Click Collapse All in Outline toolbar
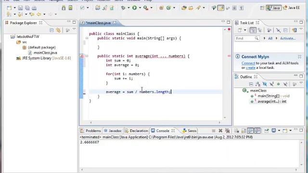The height and width of the screenshot is (173, 308). coord(251,85)
